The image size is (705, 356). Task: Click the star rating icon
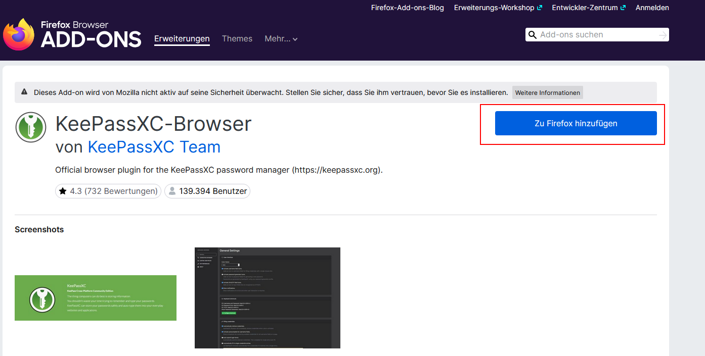pos(63,191)
